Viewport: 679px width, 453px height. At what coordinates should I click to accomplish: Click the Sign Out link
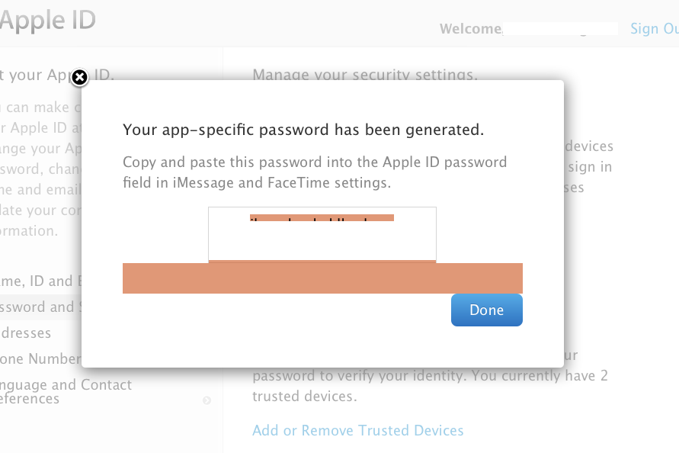click(654, 29)
